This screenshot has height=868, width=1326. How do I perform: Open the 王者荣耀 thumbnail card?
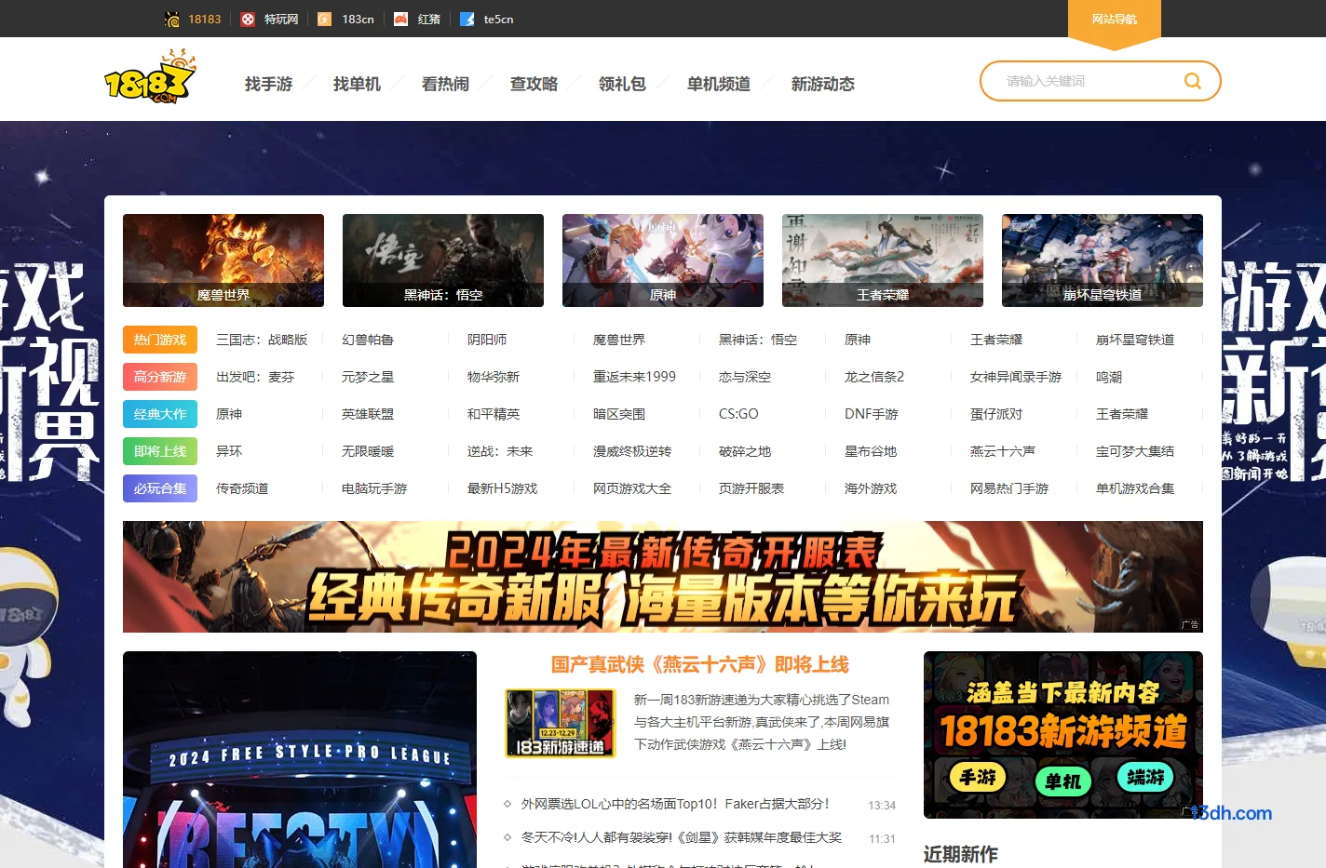click(883, 260)
